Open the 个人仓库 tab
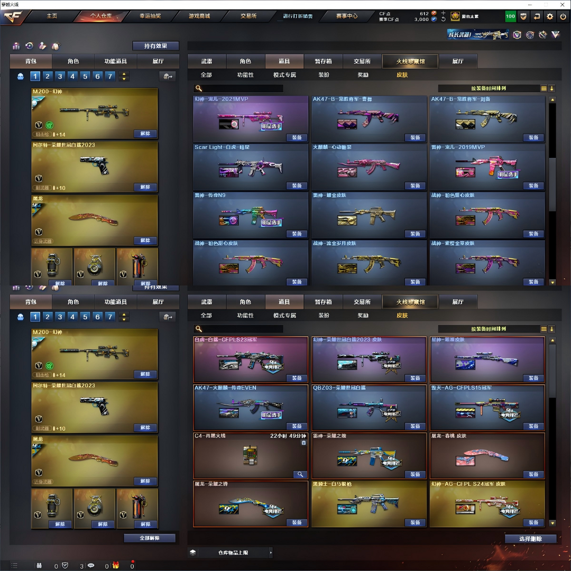The width and height of the screenshot is (571, 571). [101, 16]
